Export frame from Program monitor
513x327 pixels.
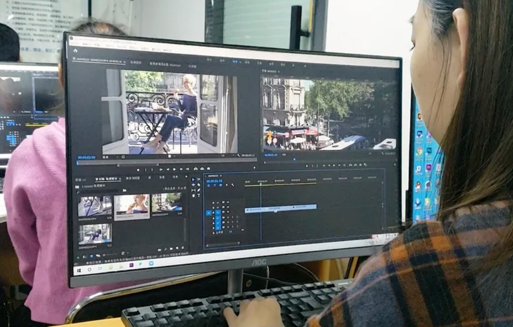360,165
